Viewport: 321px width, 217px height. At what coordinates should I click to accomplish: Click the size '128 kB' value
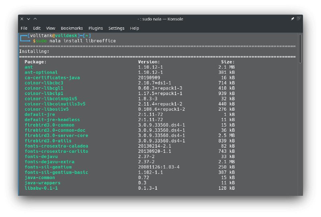click(x=226, y=188)
